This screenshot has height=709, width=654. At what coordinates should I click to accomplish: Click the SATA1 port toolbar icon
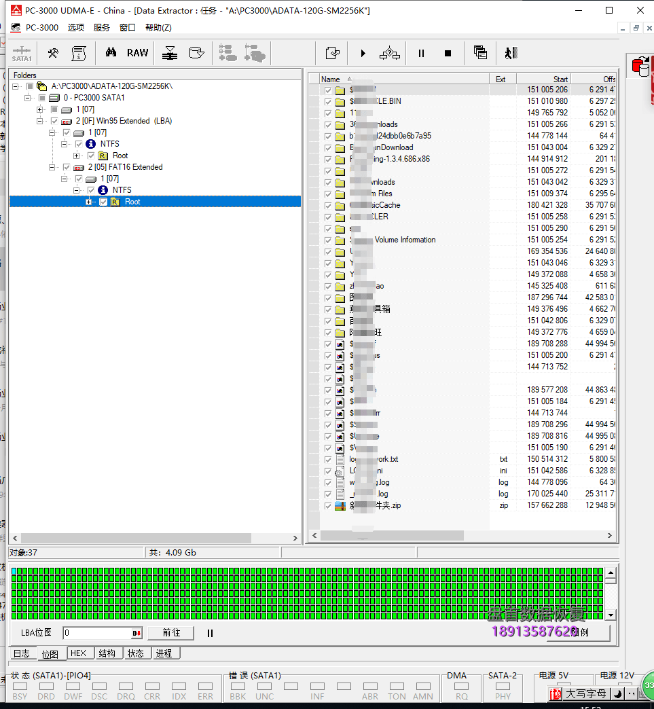tap(22, 54)
